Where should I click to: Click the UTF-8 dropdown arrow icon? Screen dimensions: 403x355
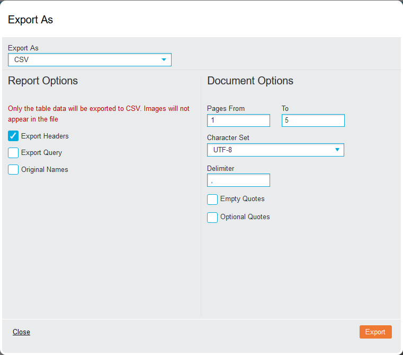click(337, 150)
